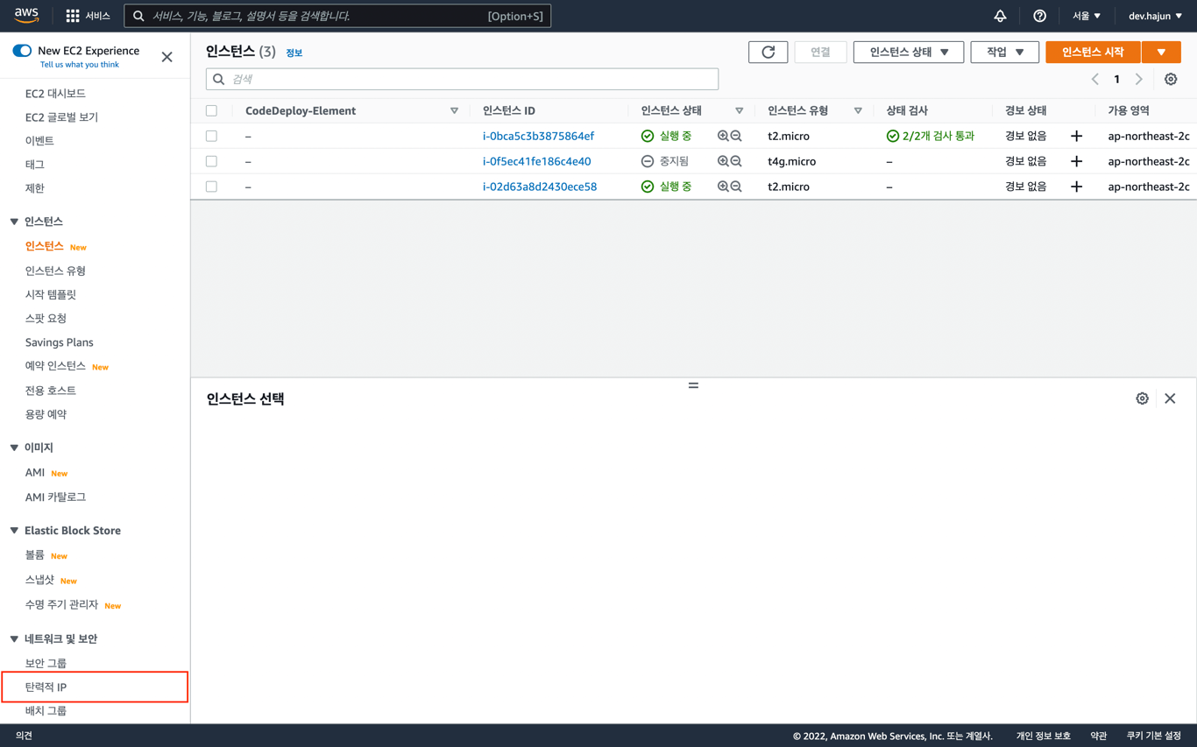
Task: Open the 작업 actions dropdown
Action: pyautogui.click(x=1004, y=53)
